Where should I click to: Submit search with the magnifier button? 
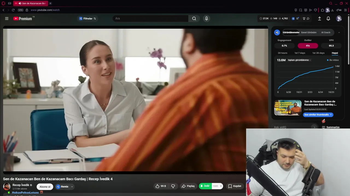194,19
